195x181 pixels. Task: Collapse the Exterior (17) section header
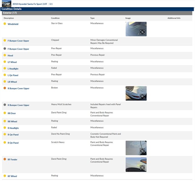(x=10, y=13)
